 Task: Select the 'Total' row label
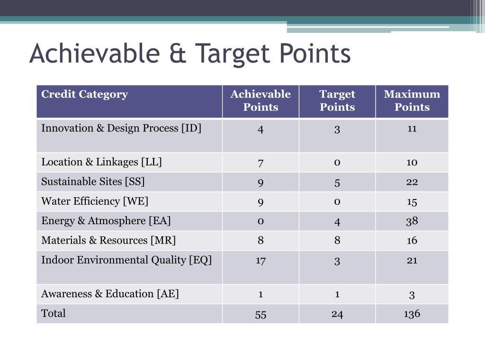[53, 313]
